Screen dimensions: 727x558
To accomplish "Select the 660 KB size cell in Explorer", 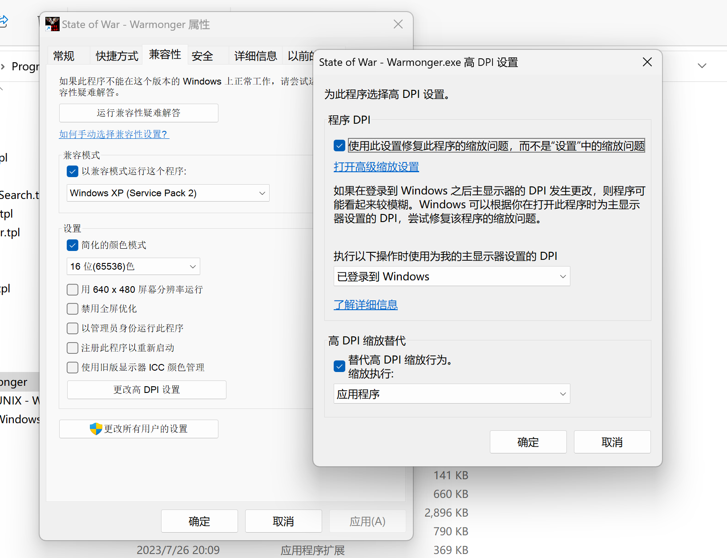I will (451, 494).
